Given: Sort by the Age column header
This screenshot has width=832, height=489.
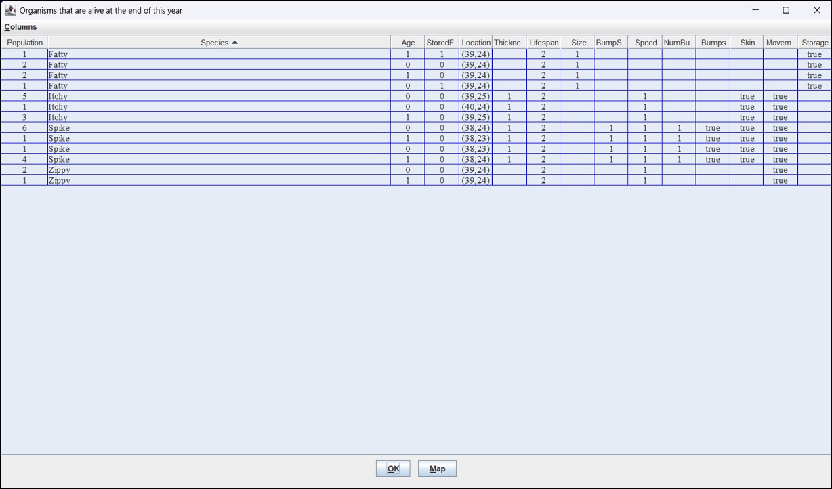Looking at the screenshot, I should [408, 43].
